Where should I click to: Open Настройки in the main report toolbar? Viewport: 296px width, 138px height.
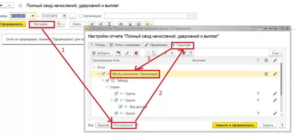42,24
